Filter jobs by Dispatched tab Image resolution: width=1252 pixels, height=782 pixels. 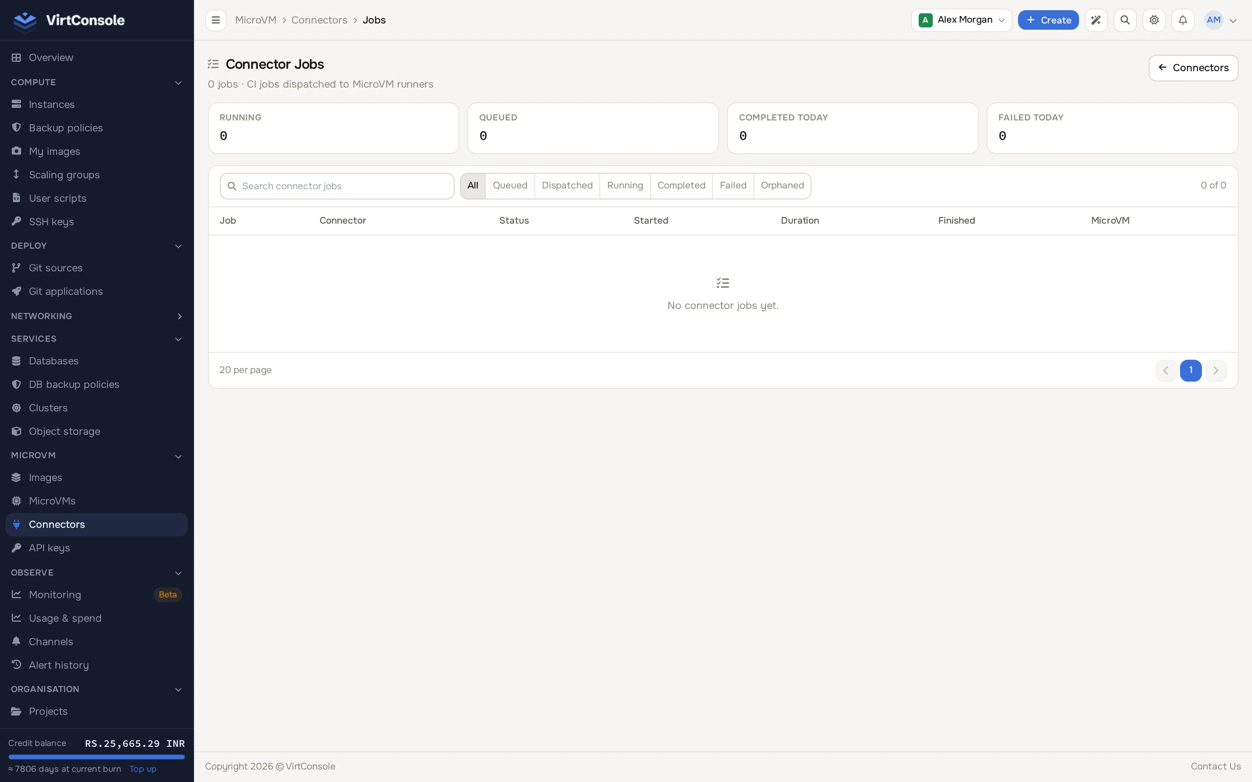[x=567, y=186]
